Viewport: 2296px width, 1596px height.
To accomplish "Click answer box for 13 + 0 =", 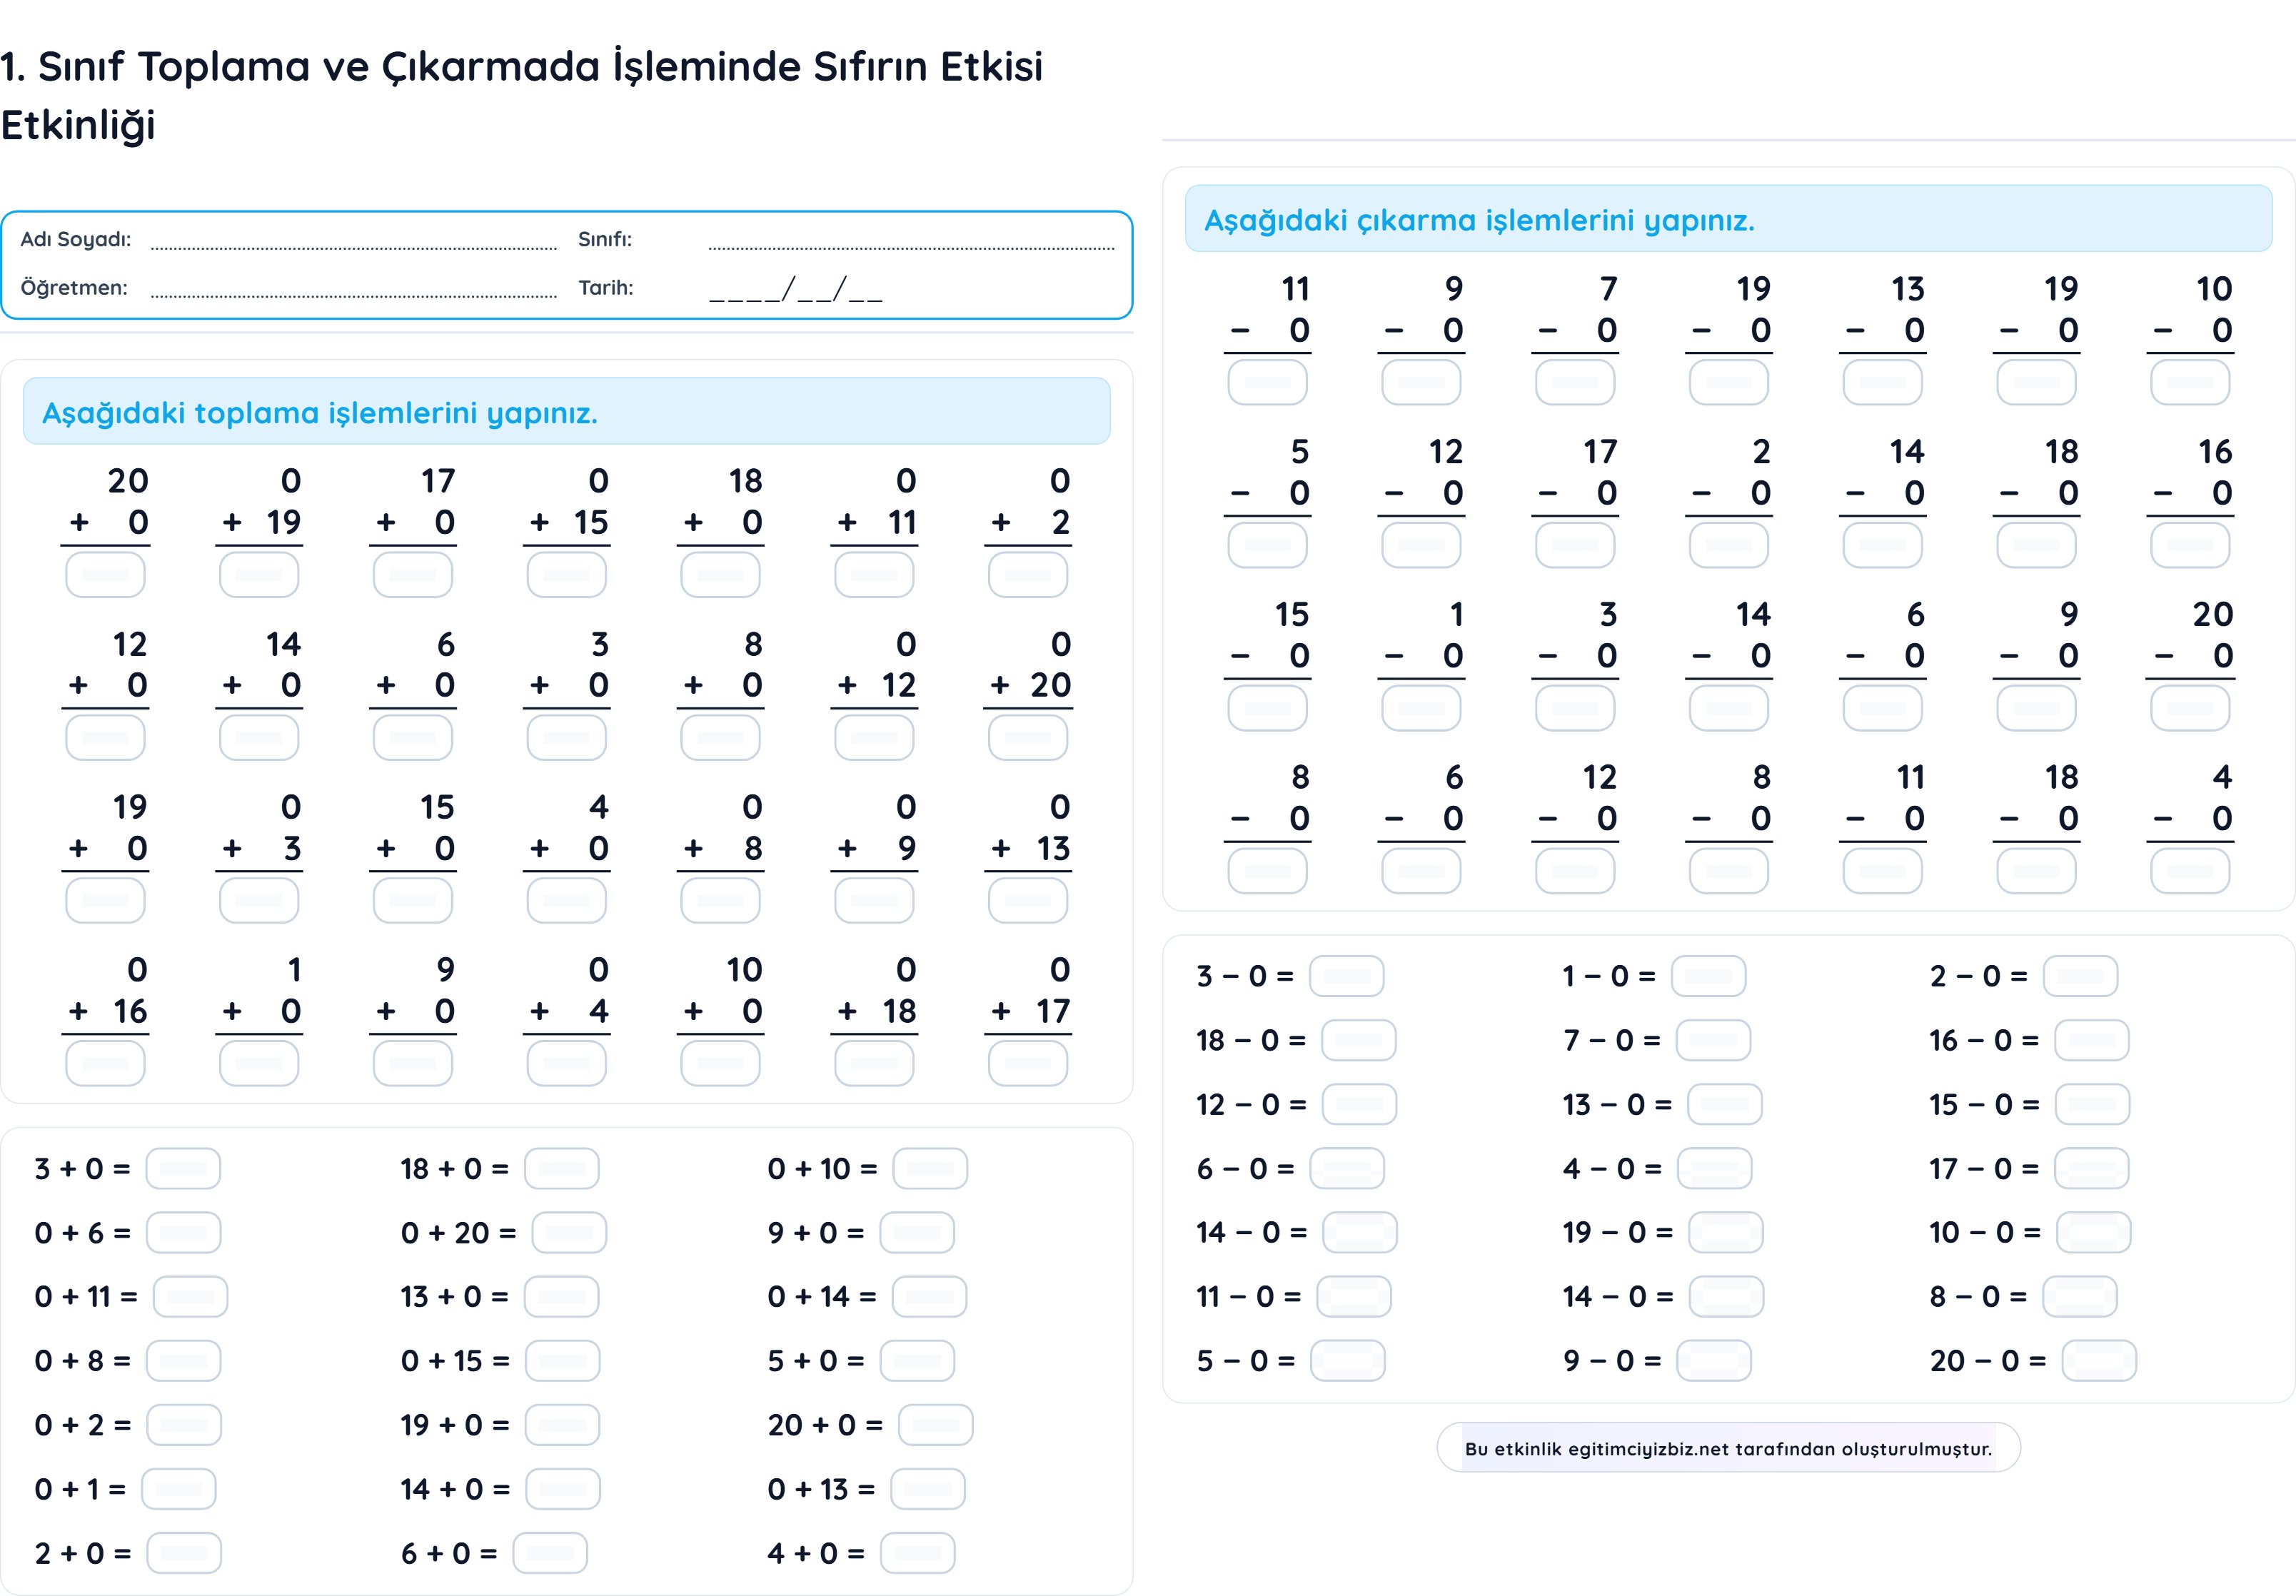I will 561,1296.
